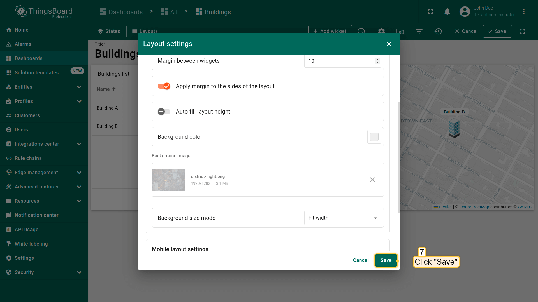
Task: Open Background size mode dropdown
Action: point(342,218)
